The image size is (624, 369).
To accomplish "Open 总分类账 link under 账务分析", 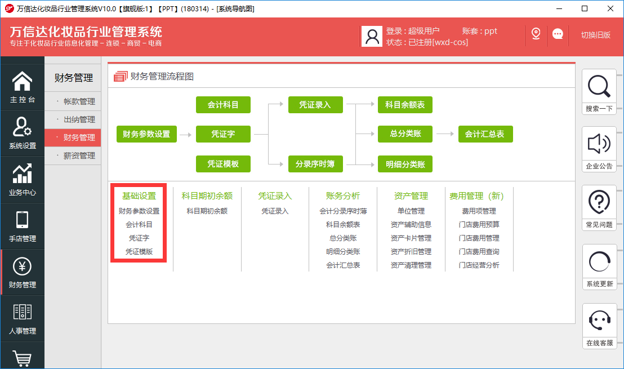I will [343, 238].
